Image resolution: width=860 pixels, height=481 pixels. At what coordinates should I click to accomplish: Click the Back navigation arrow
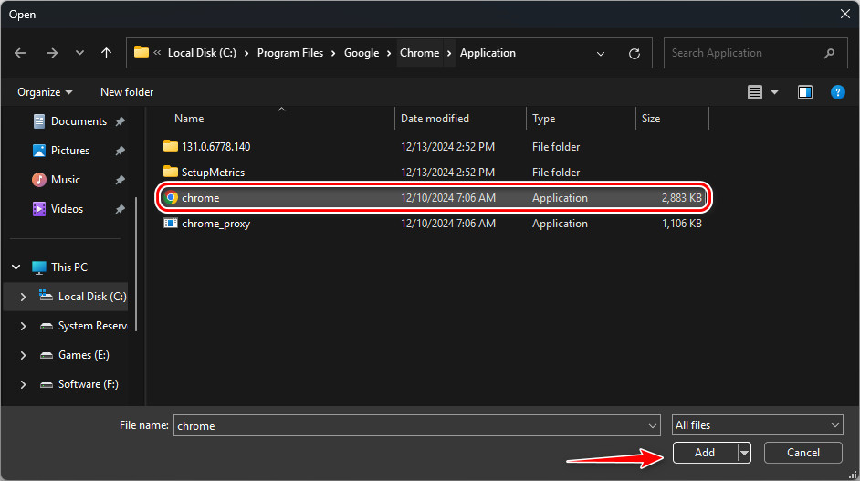[x=21, y=53]
